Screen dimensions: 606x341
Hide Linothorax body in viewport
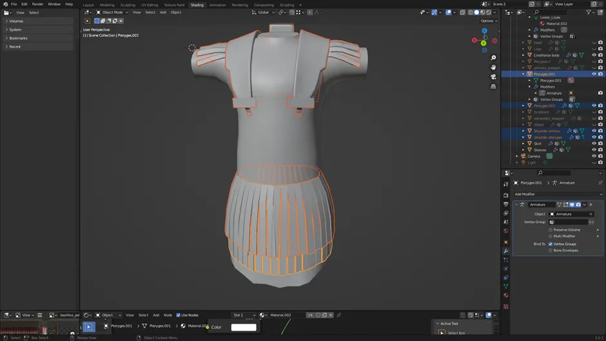594,55
